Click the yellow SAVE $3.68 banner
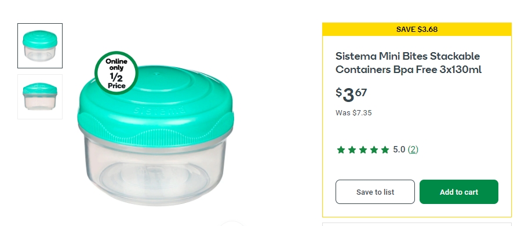 click(x=417, y=29)
